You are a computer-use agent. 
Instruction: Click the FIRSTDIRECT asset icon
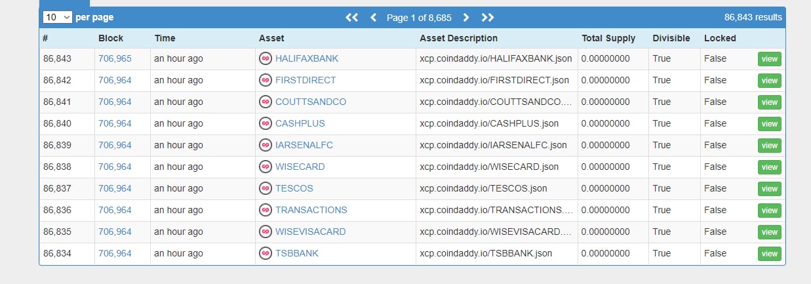(x=266, y=80)
